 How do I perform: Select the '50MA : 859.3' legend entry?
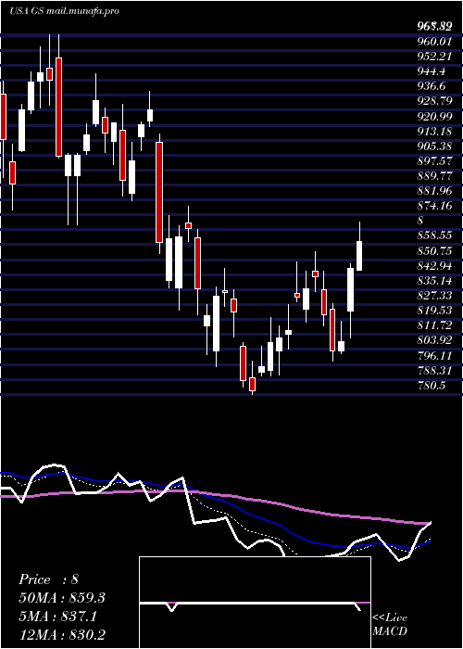pos(62,598)
